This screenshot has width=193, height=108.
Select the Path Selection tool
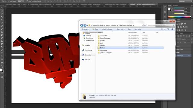tap(2, 56)
